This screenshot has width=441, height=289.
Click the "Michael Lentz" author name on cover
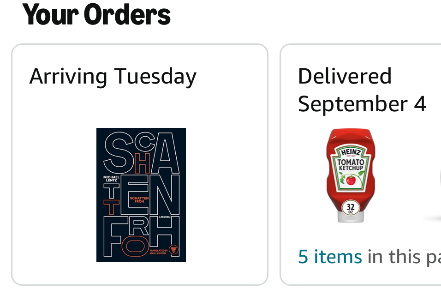111,178
